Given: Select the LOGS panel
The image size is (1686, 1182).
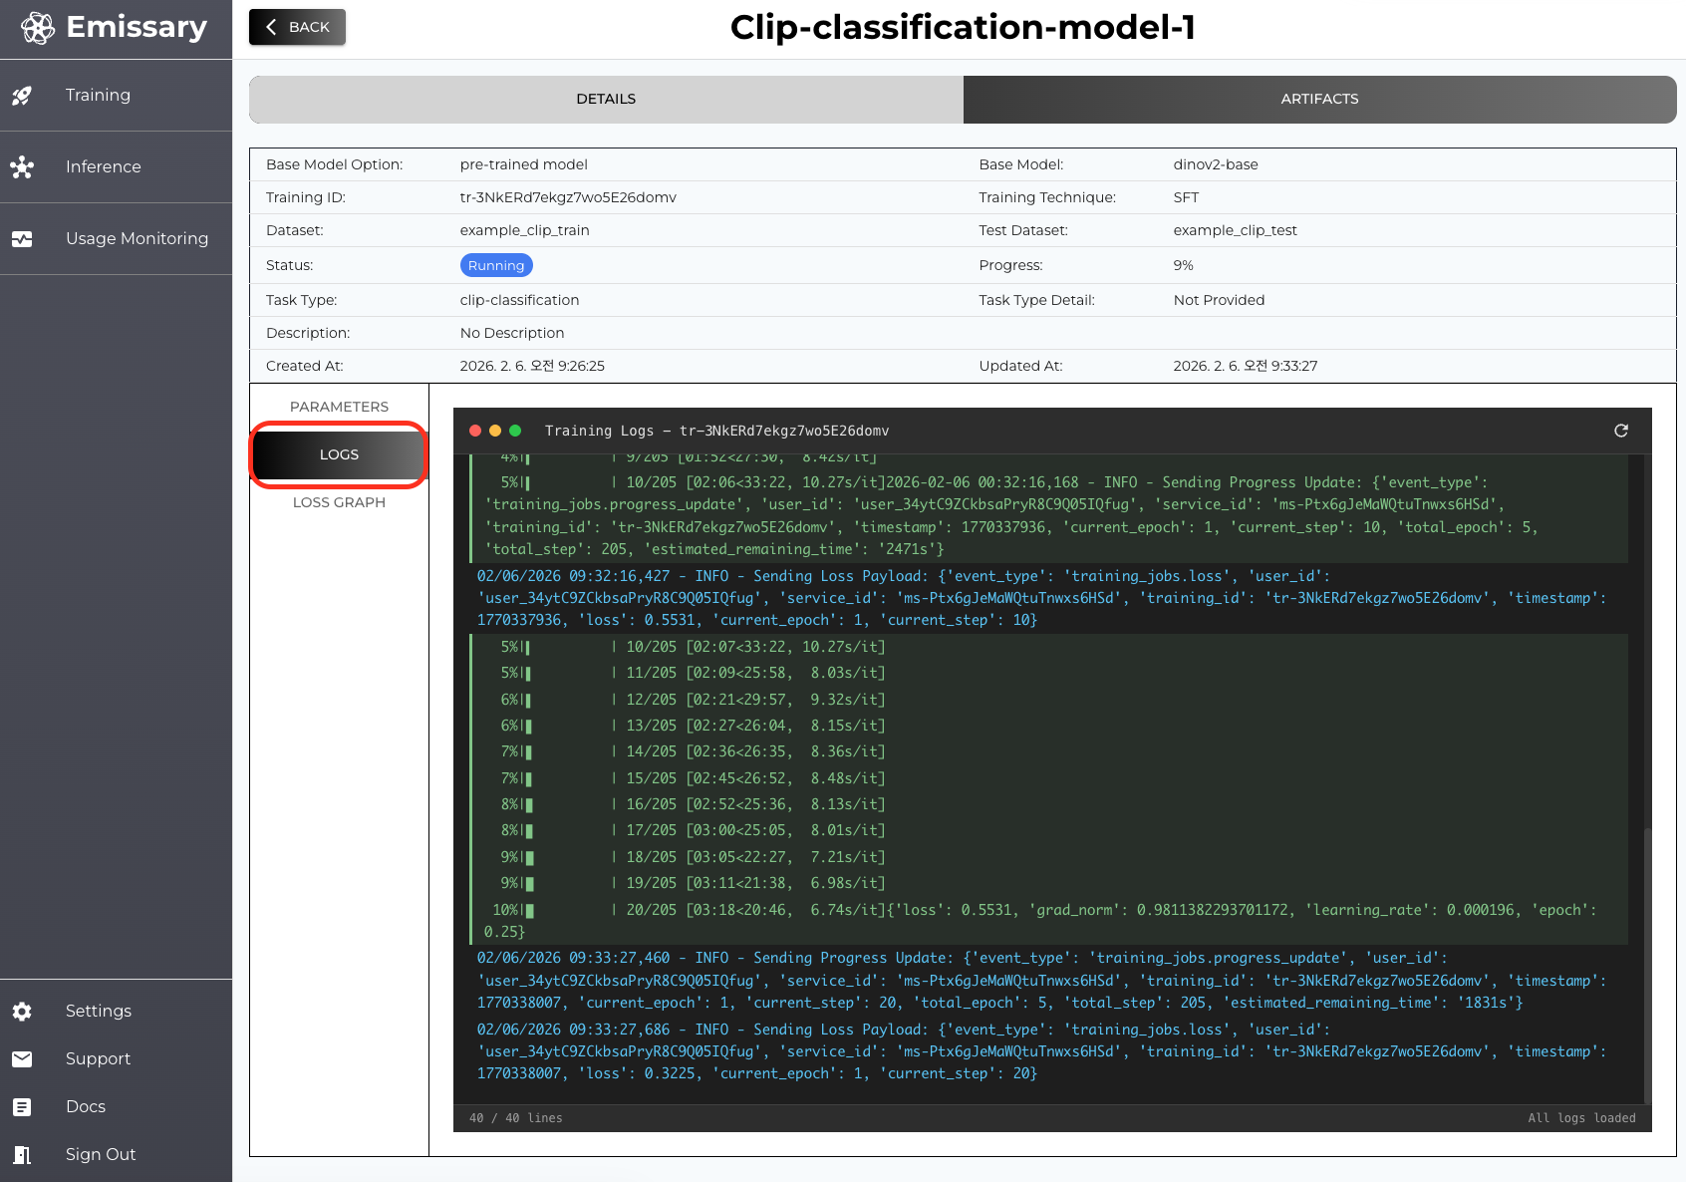Looking at the screenshot, I should point(339,454).
